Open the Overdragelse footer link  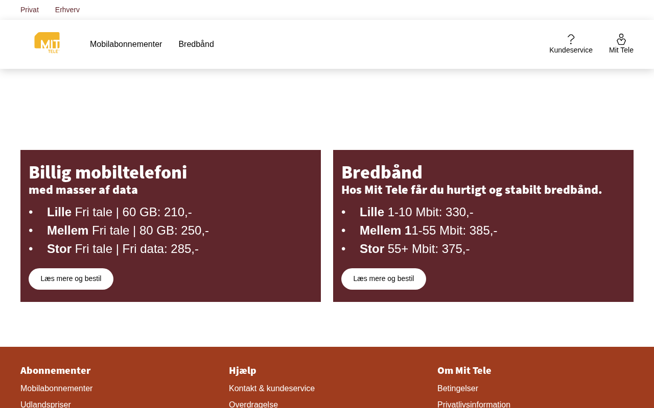coord(253,404)
